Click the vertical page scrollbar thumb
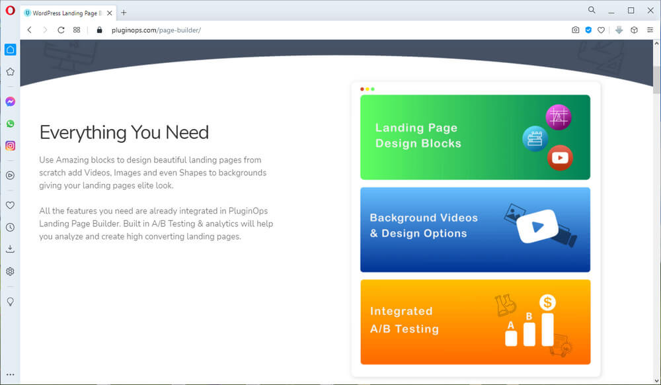The image size is (661, 385). (x=656, y=79)
